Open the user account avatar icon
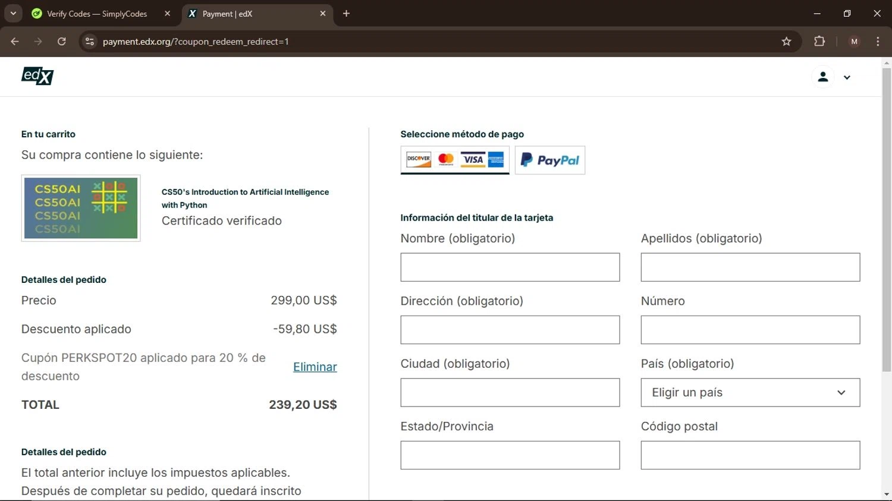The height and width of the screenshot is (501, 892). coord(823,77)
